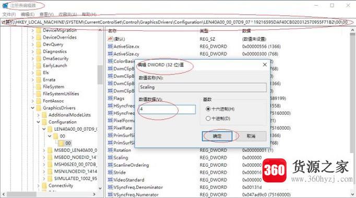Screen dimensions: 356x198
Task: Select the selected innermost 00 key
Action: point(68,143)
